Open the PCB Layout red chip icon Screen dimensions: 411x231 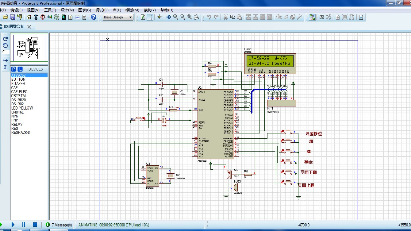[43, 17]
